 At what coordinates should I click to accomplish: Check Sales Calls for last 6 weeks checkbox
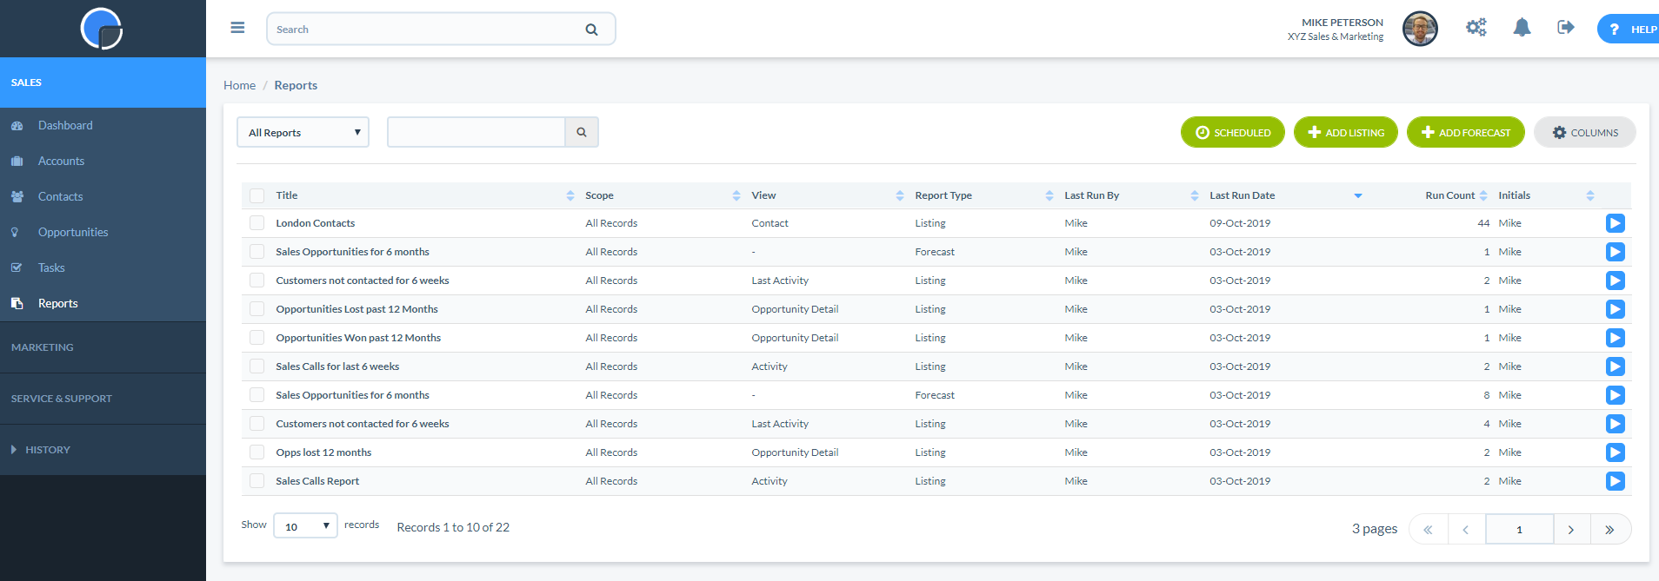(257, 366)
